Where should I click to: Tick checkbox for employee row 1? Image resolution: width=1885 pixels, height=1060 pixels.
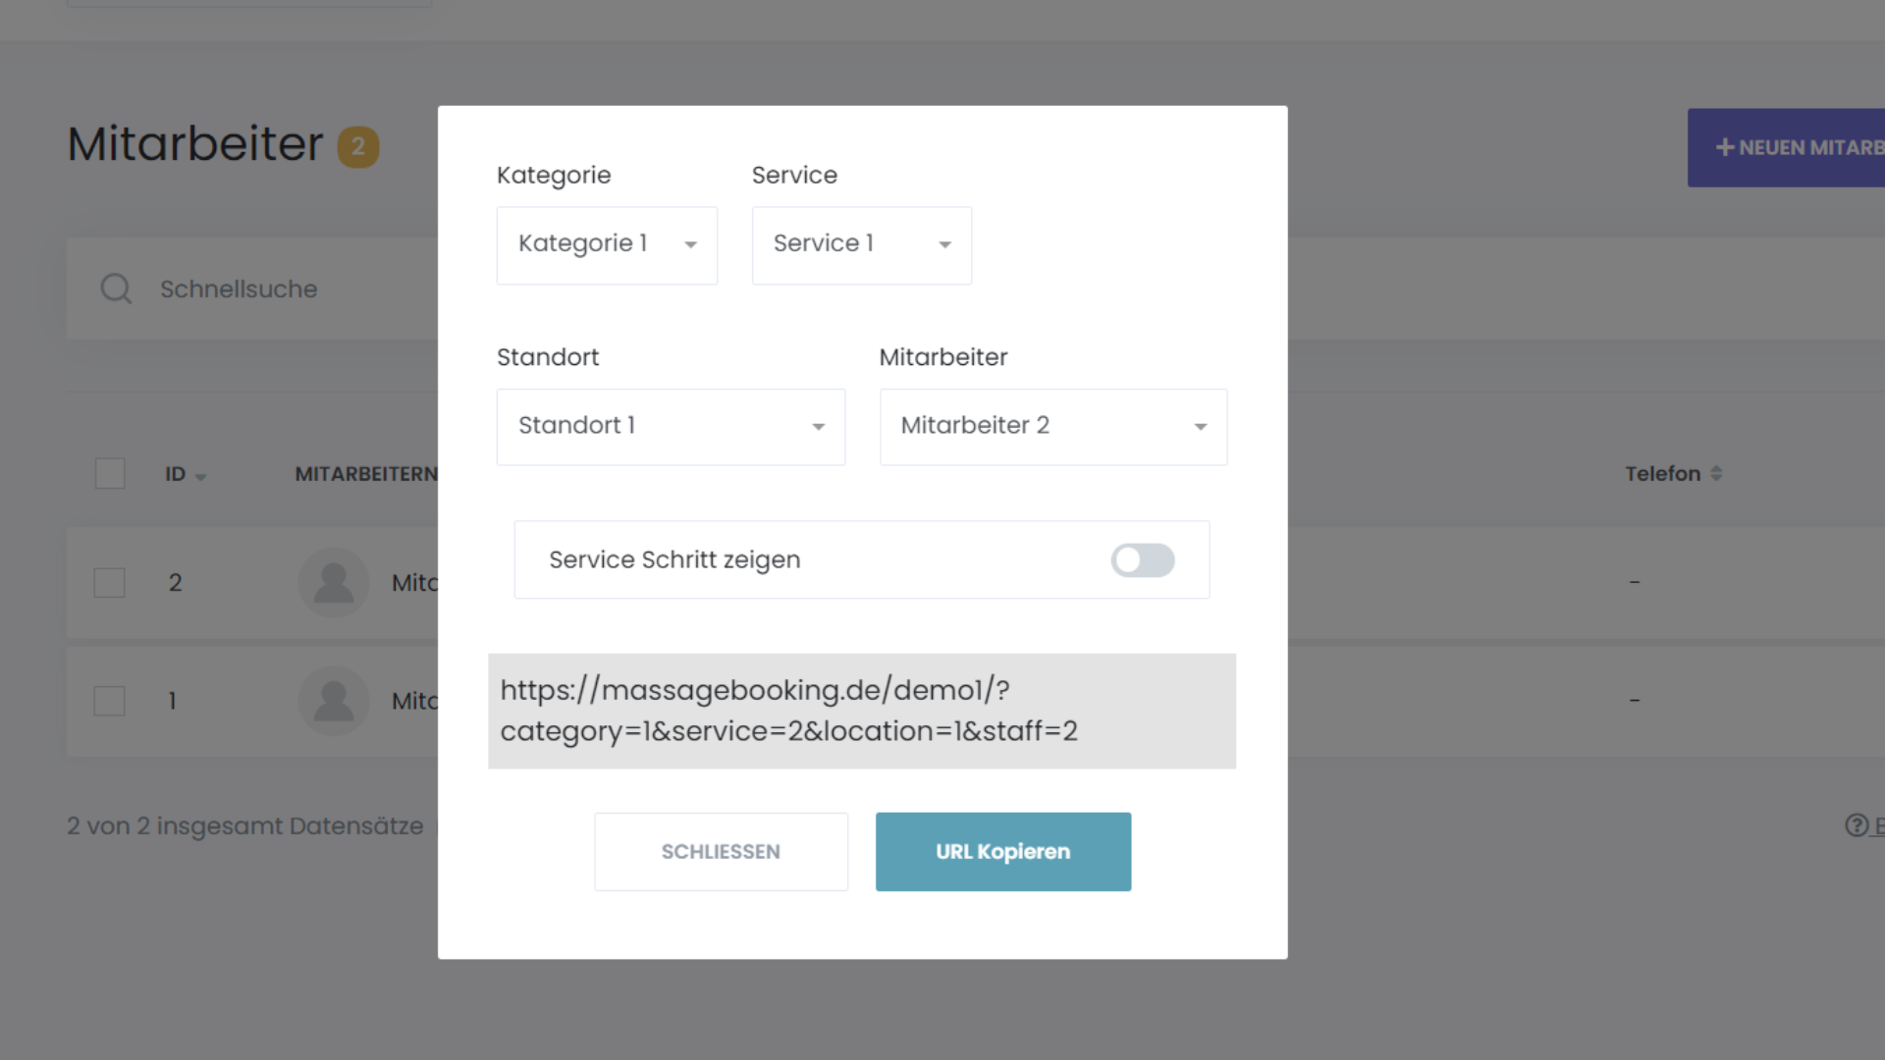109,701
